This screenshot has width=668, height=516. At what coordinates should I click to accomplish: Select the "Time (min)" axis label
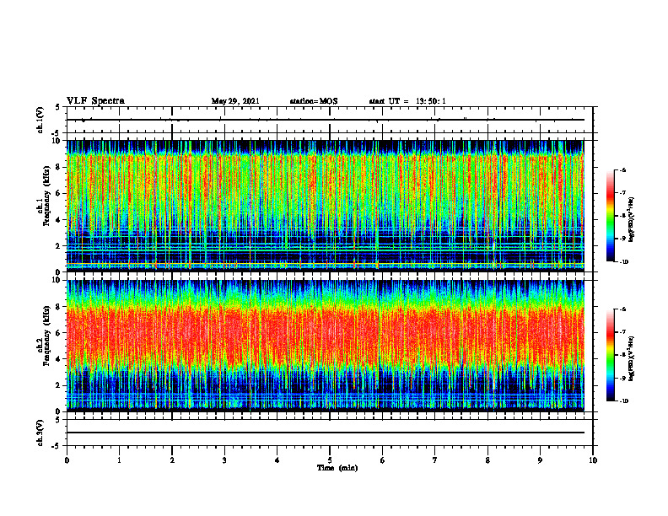[x=337, y=468]
